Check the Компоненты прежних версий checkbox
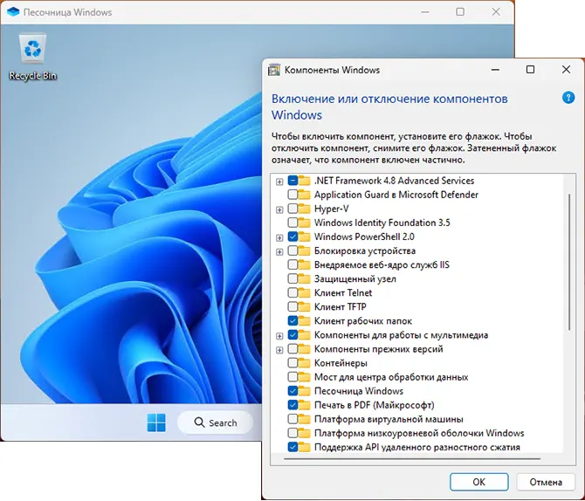The image size is (585, 501). pyautogui.click(x=292, y=349)
